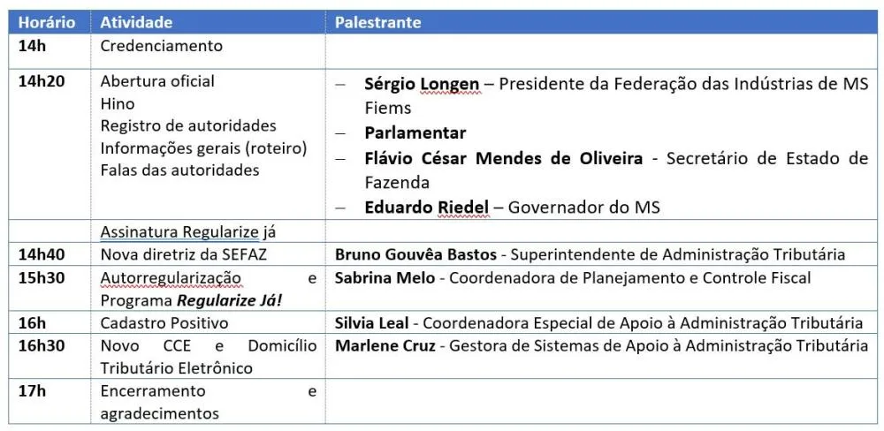Image resolution: width=884 pixels, height=431 pixels.
Task: Click the Abertura oficial text
Action: pos(157,81)
